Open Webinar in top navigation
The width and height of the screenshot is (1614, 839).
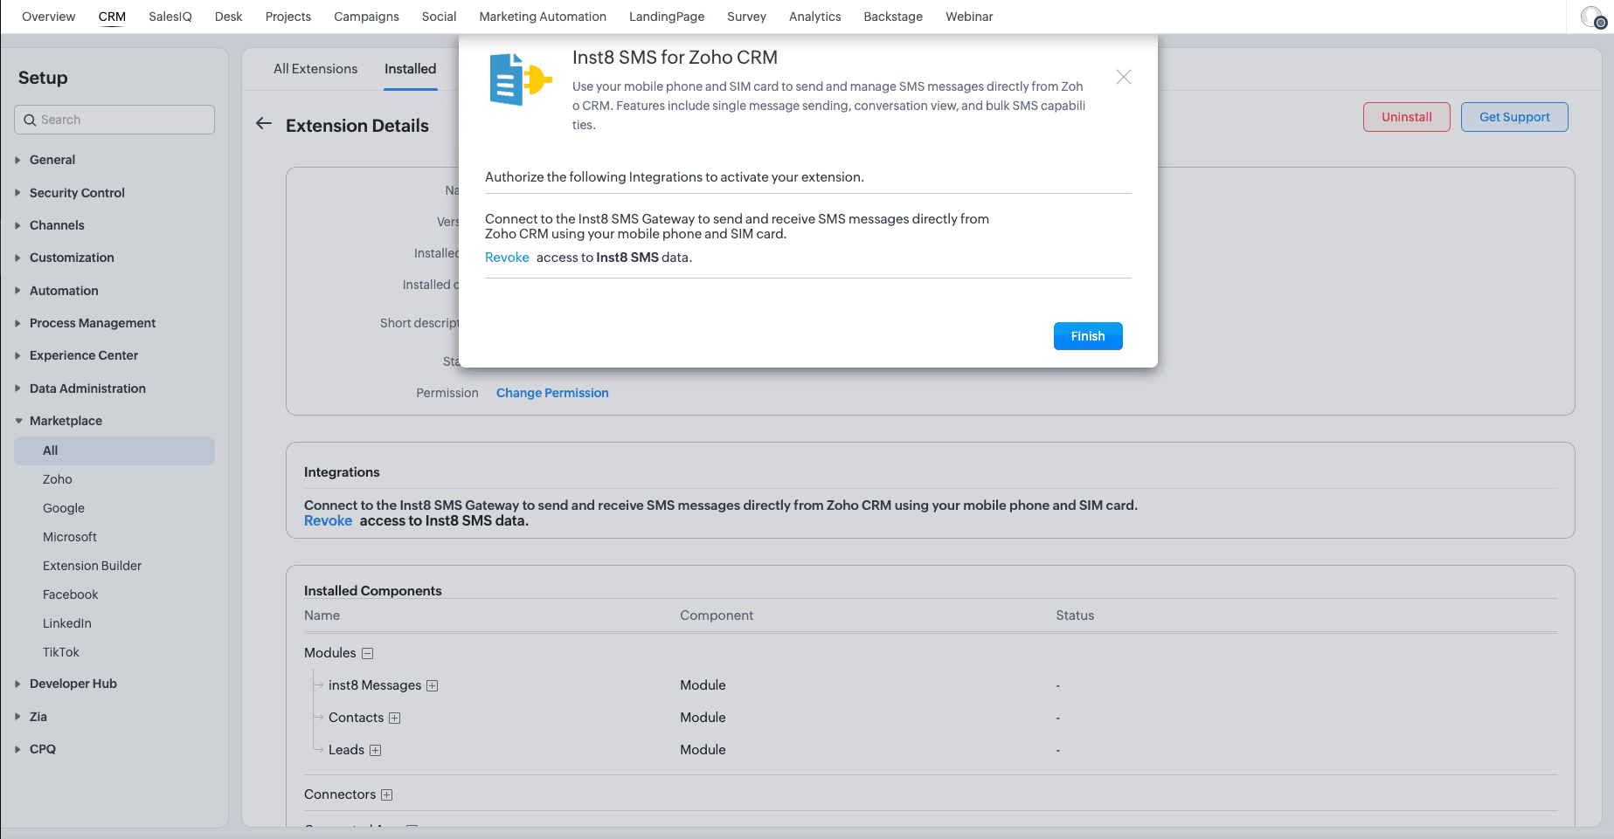tap(969, 17)
